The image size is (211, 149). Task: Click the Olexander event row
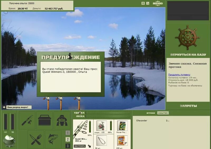click(x=153, y=121)
